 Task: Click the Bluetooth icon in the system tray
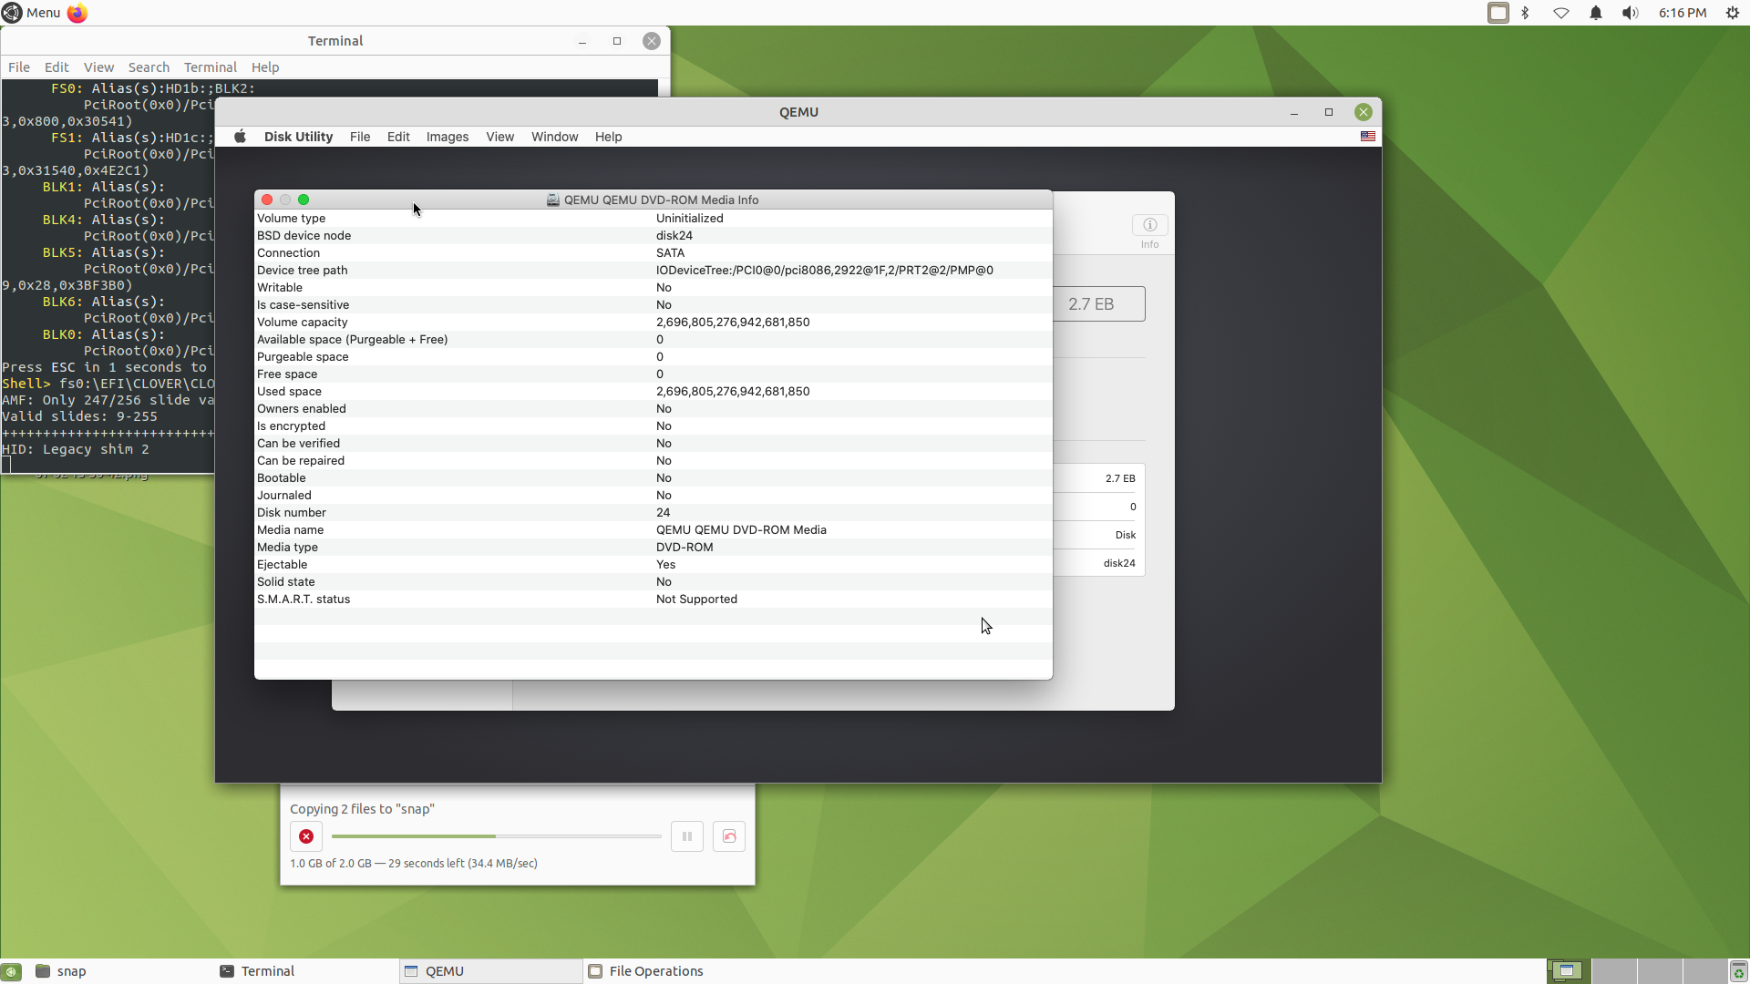tap(1526, 13)
